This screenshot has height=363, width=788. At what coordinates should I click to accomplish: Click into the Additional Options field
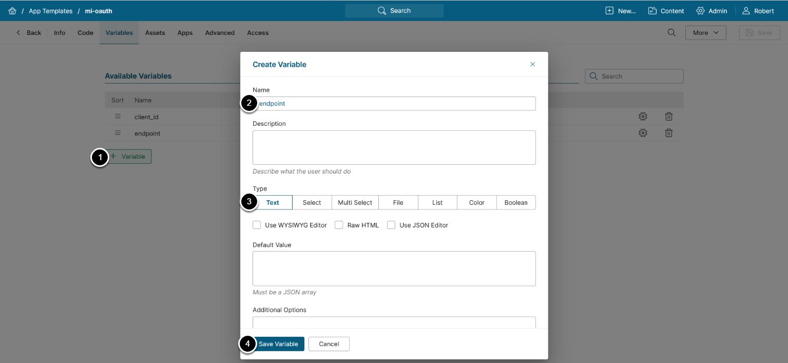[394, 322]
